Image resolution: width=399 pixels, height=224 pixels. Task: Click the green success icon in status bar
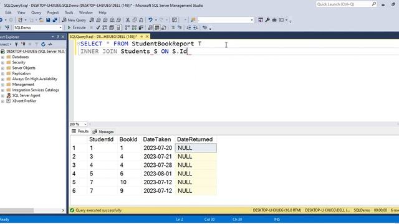pyautogui.click(x=72, y=210)
